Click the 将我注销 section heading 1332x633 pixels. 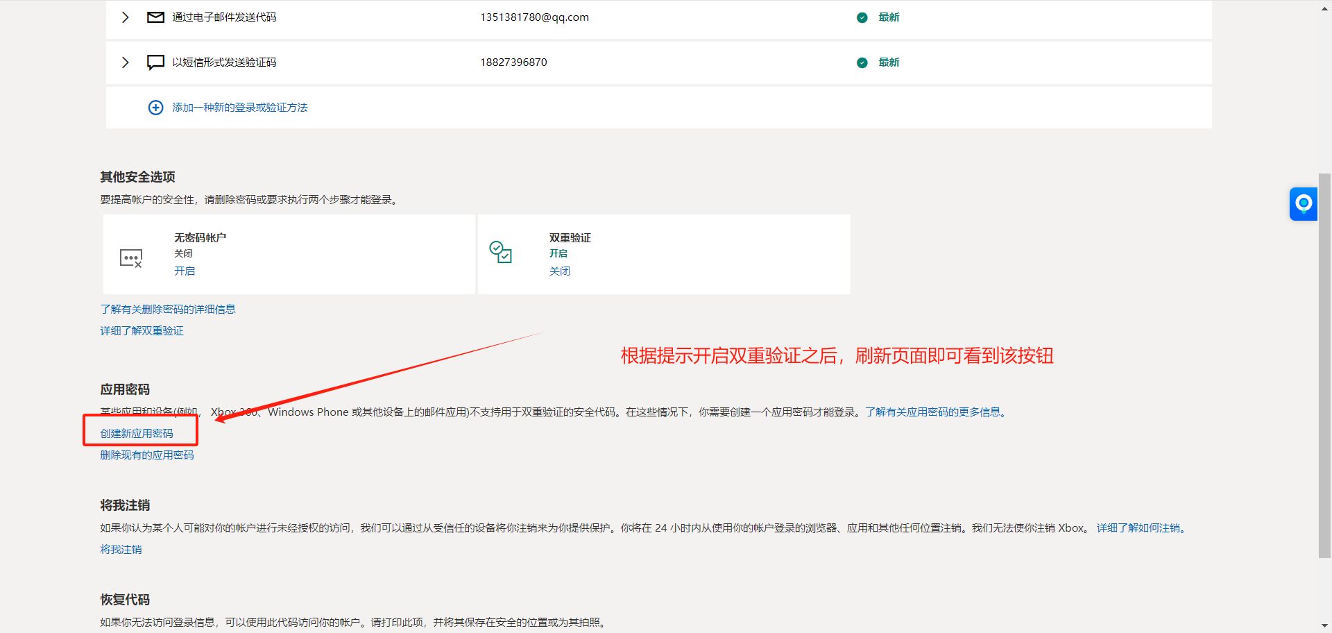125,505
